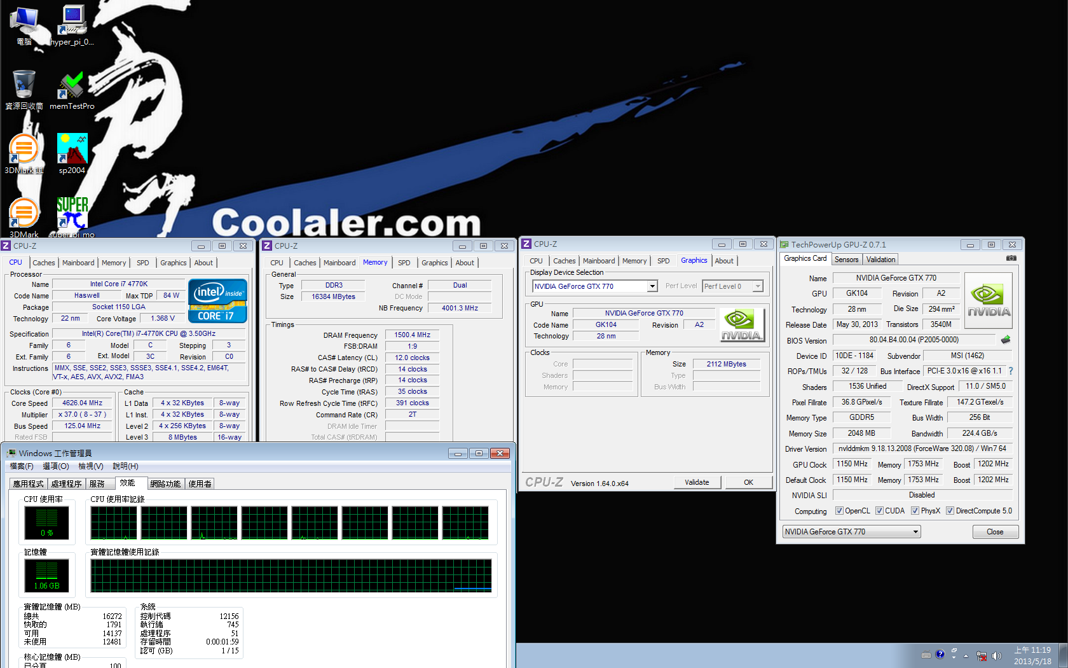This screenshot has width=1068, height=668.
Task: Select Core Speed value 4626.04 MHz
Action: tap(82, 403)
